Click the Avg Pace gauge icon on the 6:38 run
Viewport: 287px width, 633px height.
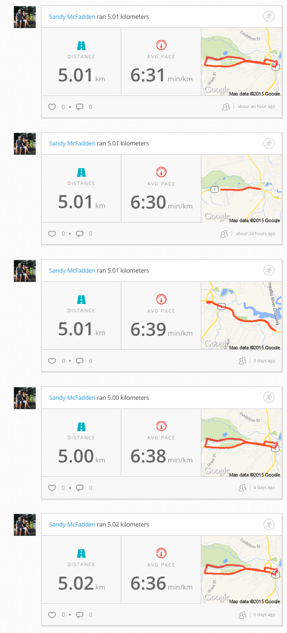point(161,425)
